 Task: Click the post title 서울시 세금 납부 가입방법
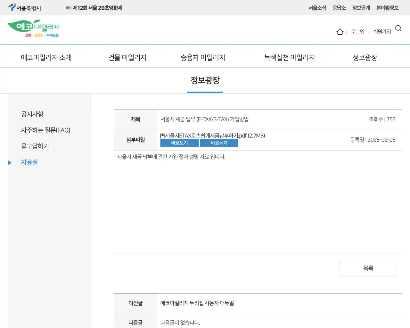[x=205, y=119]
